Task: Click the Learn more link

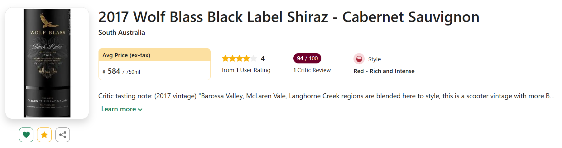Action: tap(118, 109)
